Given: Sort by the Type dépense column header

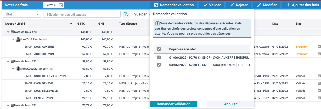Looking at the screenshot, I should tap(128, 24).
